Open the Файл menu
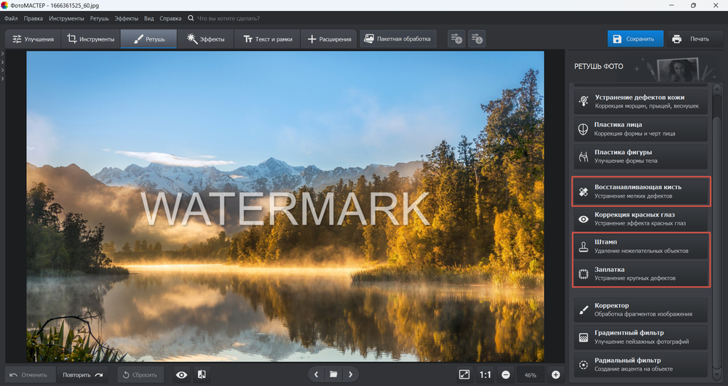 coord(11,17)
